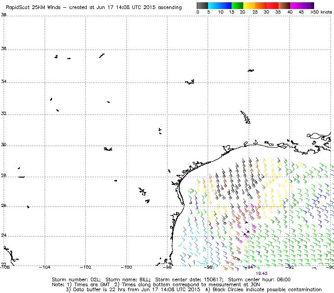Image resolution: width=334 pixels, height=293 pixels.
Task: Click the purple 19:45 pass time label
Action: pos(262,274)
